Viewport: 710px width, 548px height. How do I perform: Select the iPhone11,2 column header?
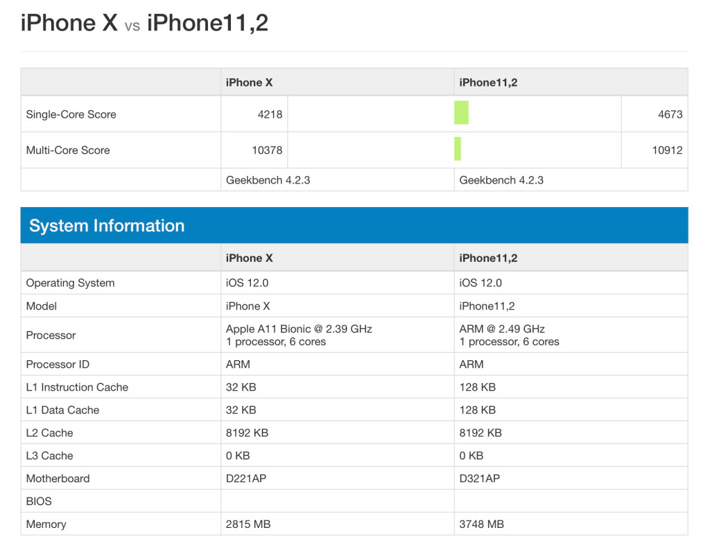pyautogui.click(x=489, y=82)
